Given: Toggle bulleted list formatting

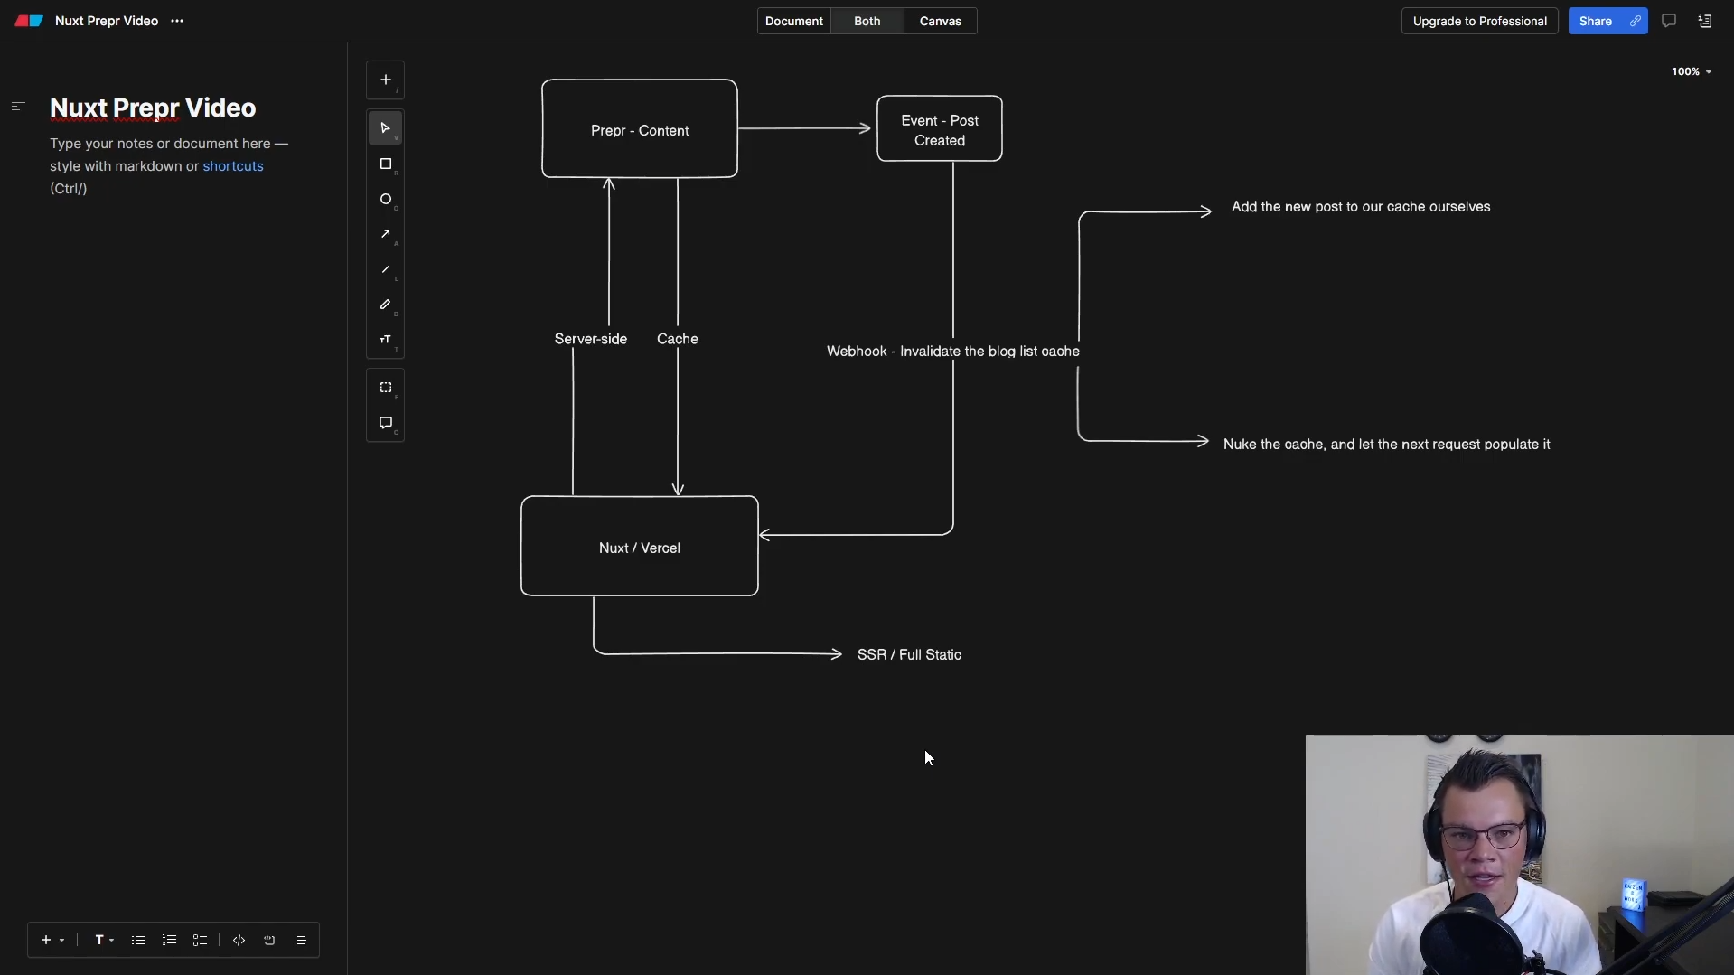Looking at the screenshot, I should [x=138, y=940].
